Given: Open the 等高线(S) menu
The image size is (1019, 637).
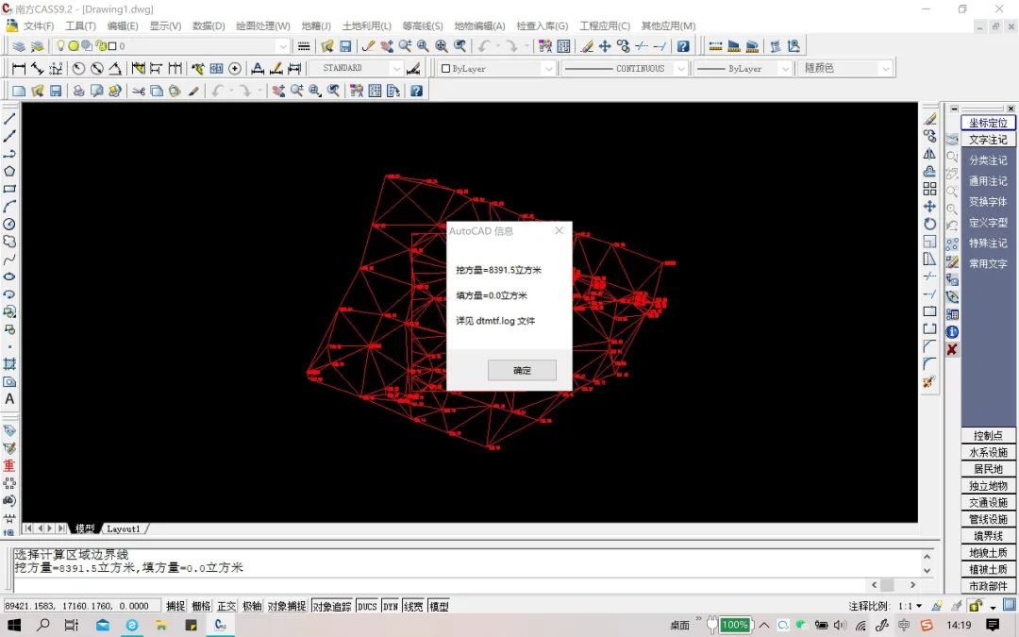Looking at the screenshot, I should pos(423,26).
